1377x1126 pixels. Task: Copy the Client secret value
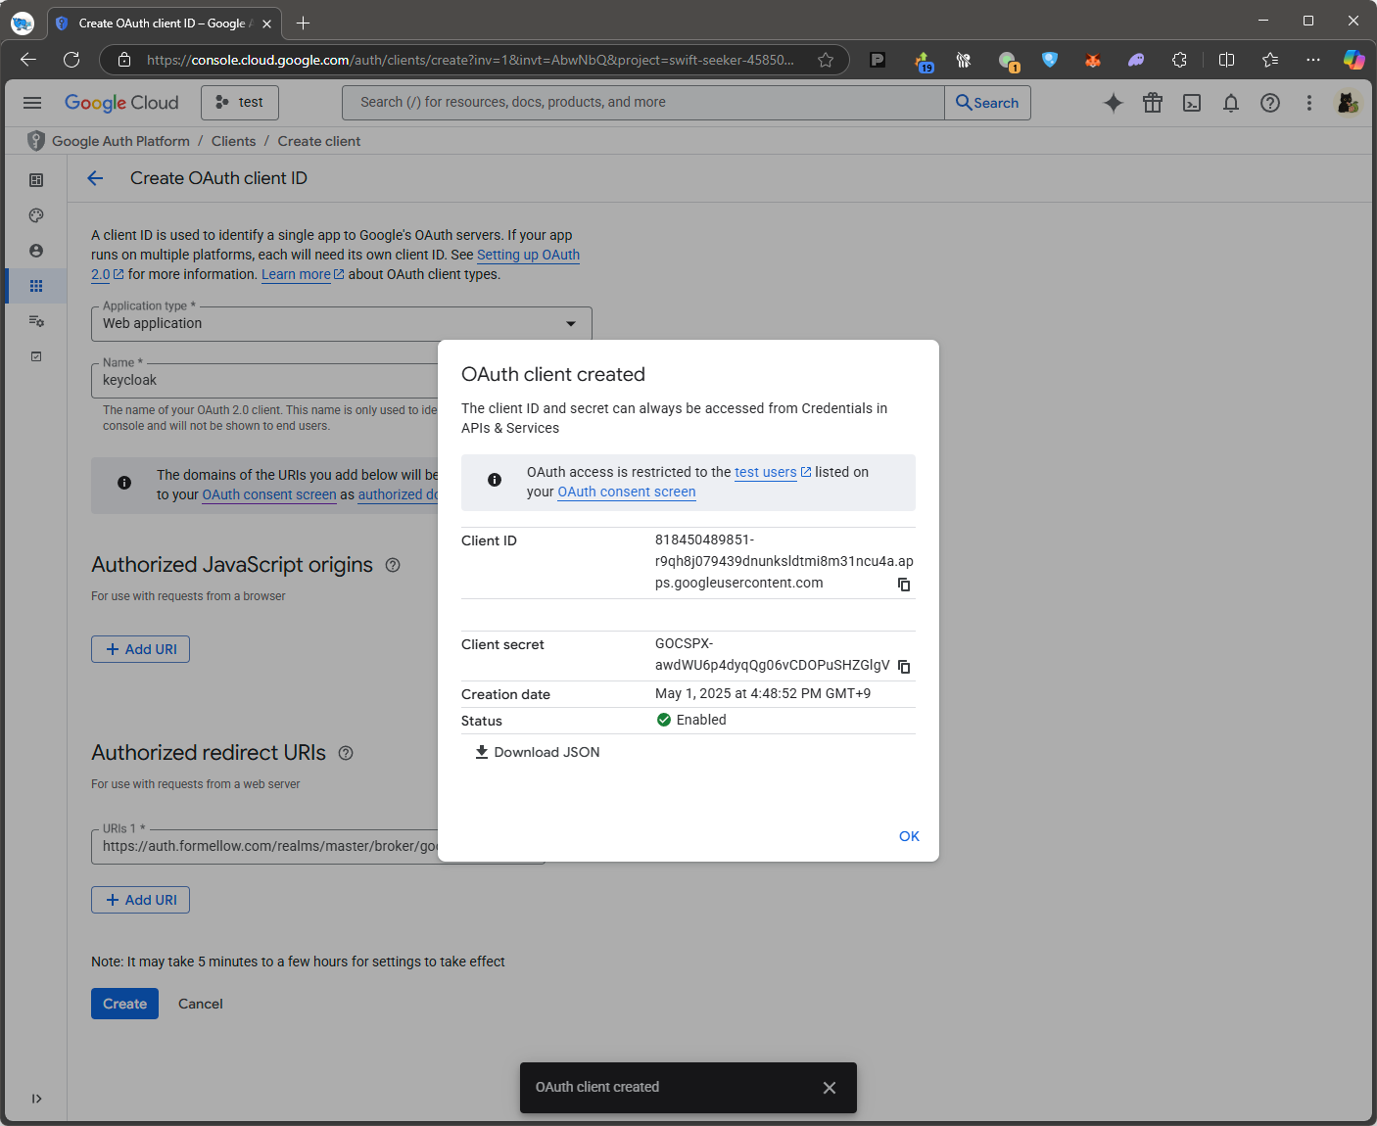[x=904, y=667]
